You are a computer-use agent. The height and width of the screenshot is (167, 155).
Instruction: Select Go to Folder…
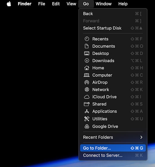[113, 148]
